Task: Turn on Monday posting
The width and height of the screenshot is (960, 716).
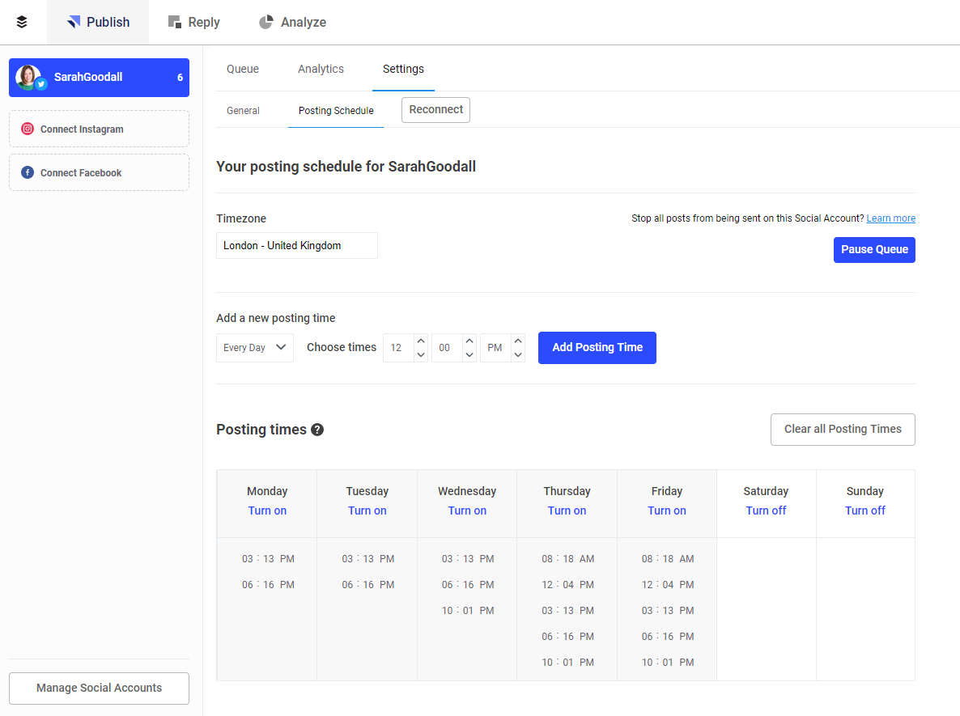Action: click(x=267, y=511)
